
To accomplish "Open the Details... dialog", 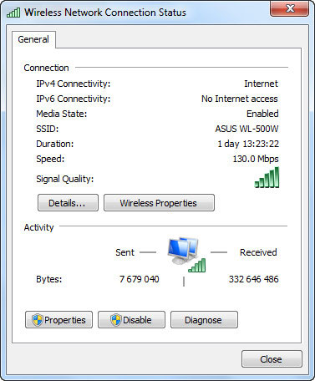I will point(68,203).
